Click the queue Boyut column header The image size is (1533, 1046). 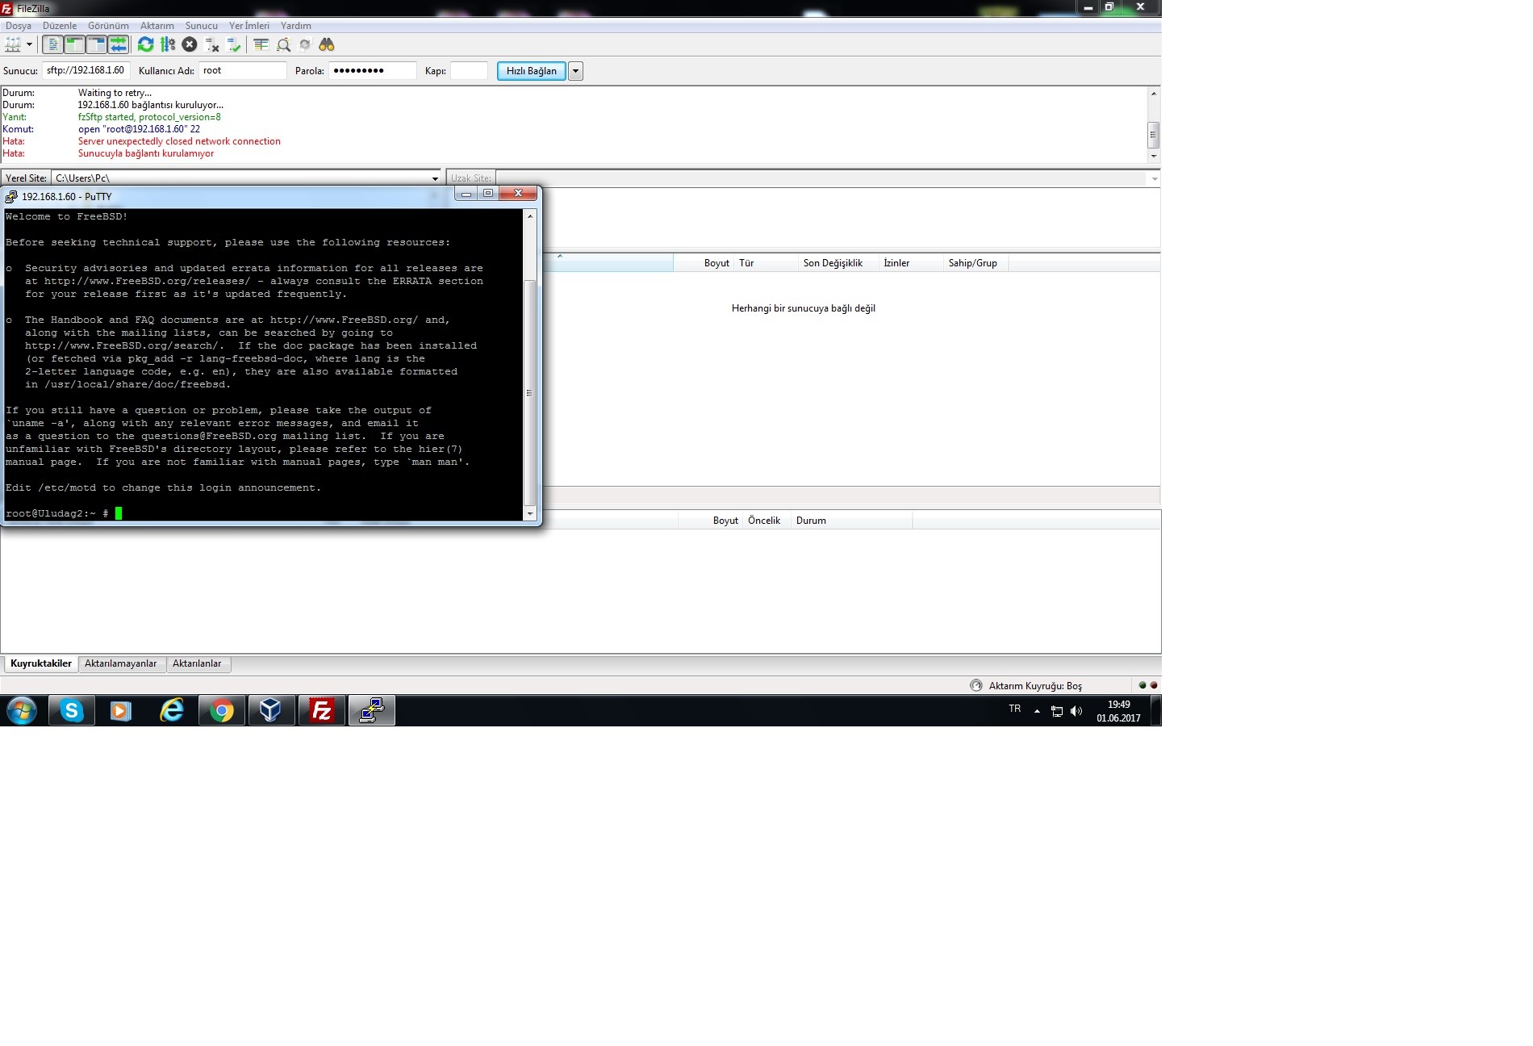click(710, 521)
